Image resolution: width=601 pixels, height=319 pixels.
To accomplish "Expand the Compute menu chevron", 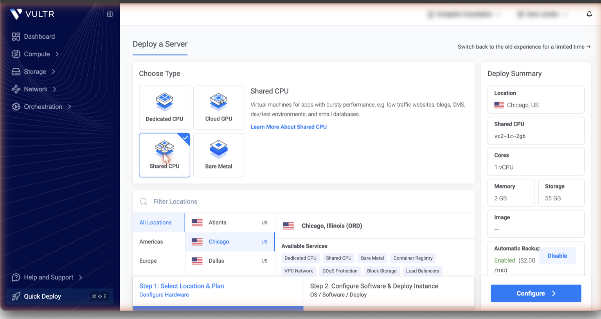I will click(x=57, y=54).
